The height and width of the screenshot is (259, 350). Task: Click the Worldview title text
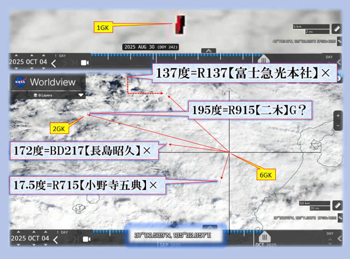[x=53, y=82]
